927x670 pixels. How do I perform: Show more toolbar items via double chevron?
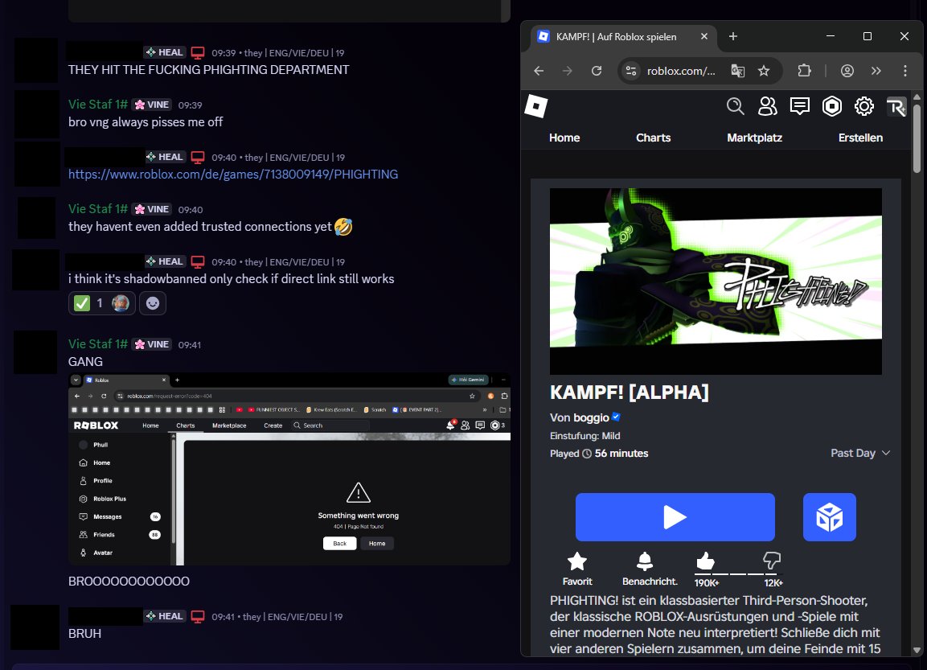[876, 71]
